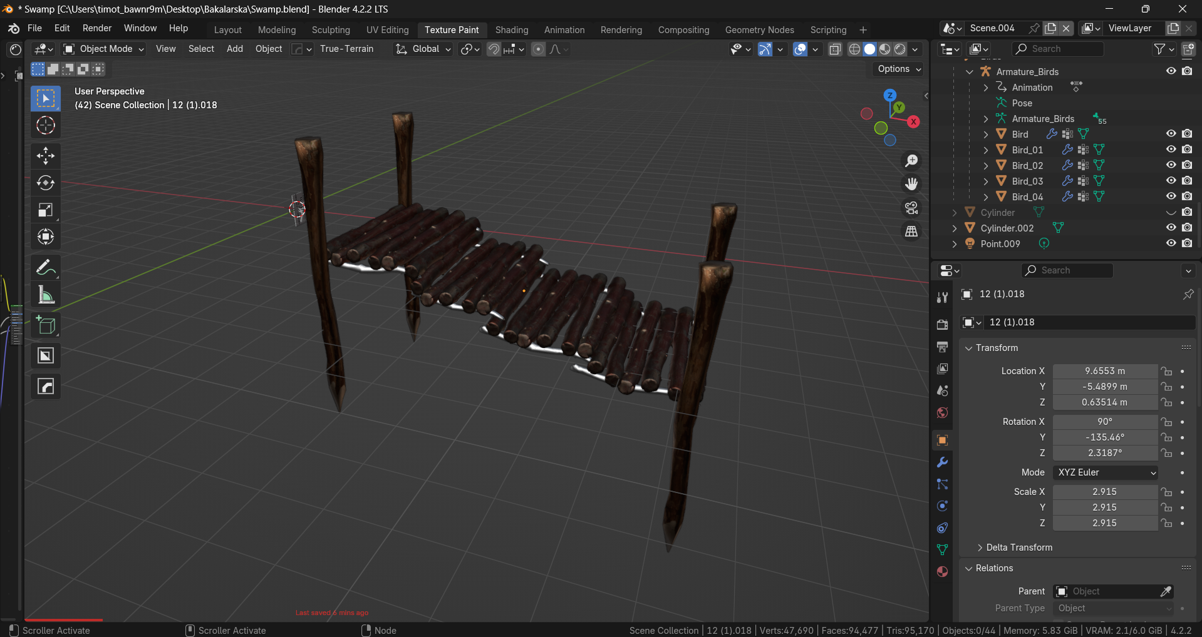This screenshot has height=637, width=1202.
Task: Click the Location Z value field
Action: pos(1105,402)
